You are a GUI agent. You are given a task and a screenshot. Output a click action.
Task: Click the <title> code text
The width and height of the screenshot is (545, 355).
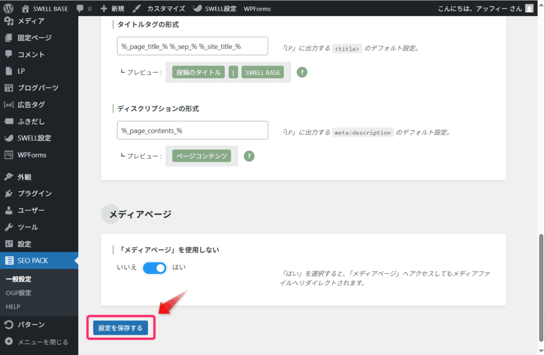click(x=346, y=48)
